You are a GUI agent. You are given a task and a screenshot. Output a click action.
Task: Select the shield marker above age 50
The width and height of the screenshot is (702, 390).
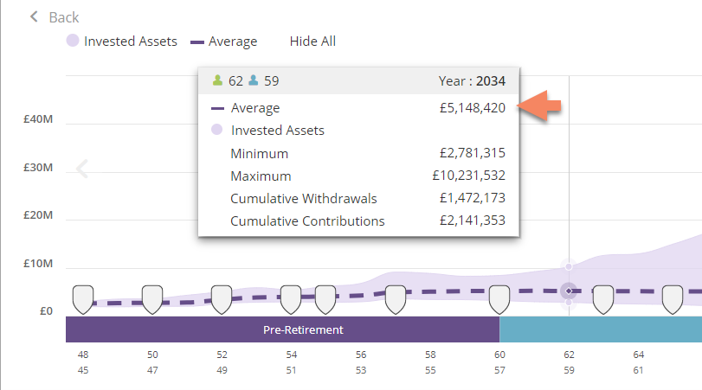pyautogui.click(x=152, y=299)
